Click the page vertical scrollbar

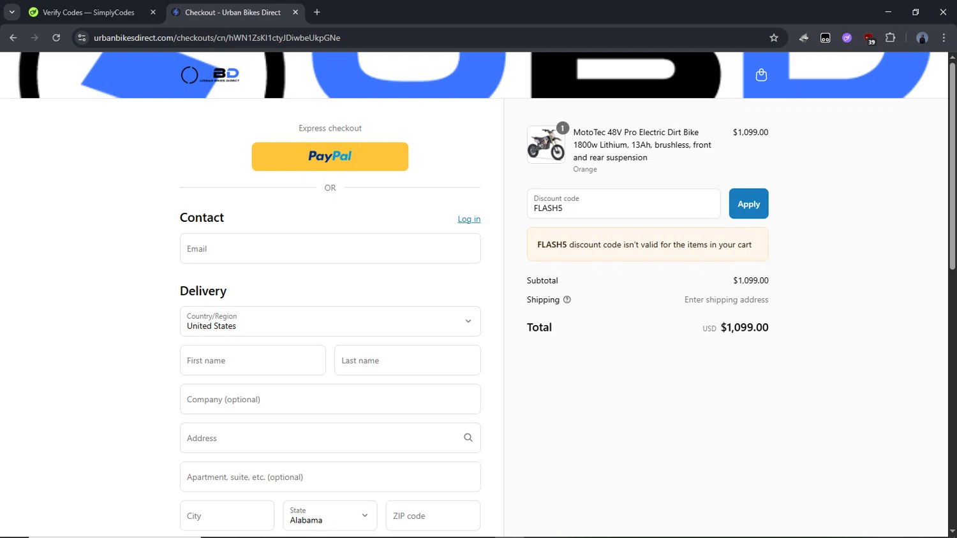coord(952,166)
